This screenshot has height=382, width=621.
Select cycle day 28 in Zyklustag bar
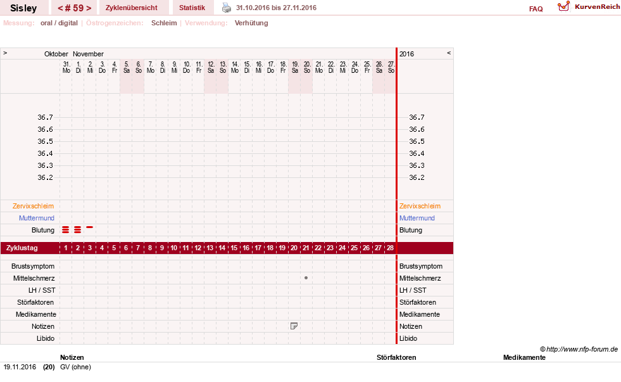[390, 248]
